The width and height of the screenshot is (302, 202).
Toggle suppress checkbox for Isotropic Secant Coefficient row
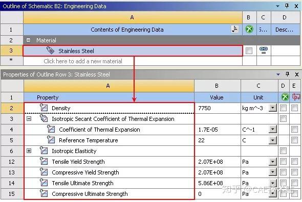pos(283,119)
